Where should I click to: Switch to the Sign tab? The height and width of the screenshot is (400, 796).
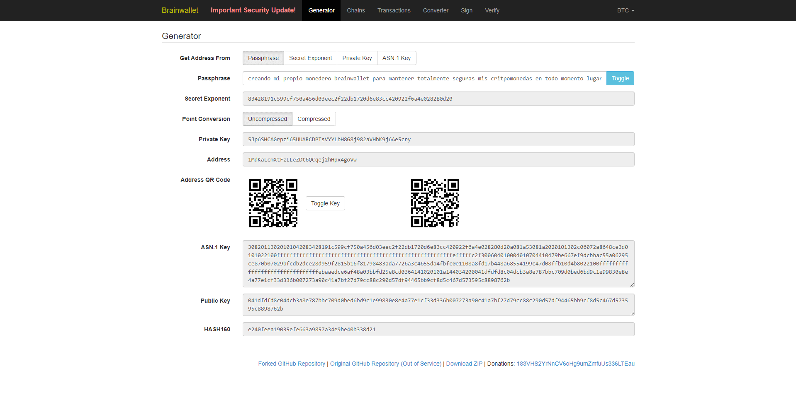tap(466, 10)
